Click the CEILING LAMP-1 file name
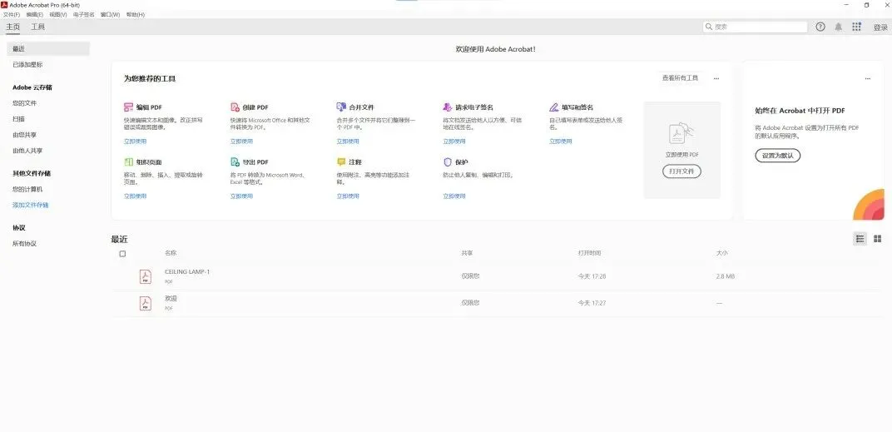This screenshot has height=432, width=892. 187,272
